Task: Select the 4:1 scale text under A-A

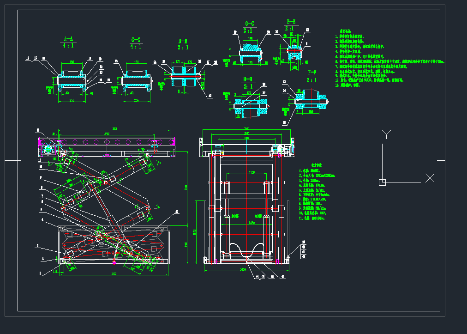Action: 68,46
